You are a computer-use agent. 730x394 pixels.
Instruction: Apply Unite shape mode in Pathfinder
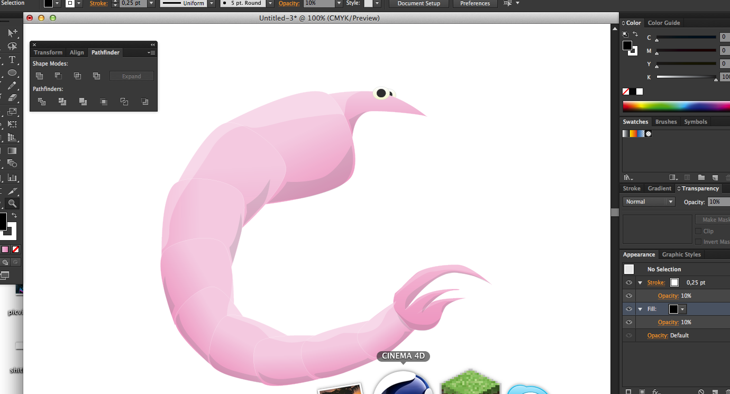[x=40, y=76]
